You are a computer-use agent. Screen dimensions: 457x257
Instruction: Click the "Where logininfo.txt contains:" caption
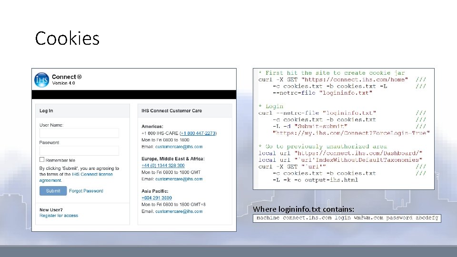(303, 209)
